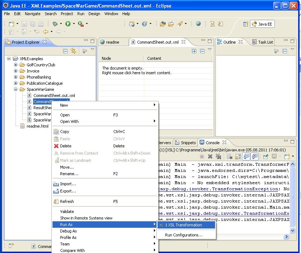The image size is (301, 253).
Task: Open the Open Console dropdown arrow
Action: [x=293, y=156]
